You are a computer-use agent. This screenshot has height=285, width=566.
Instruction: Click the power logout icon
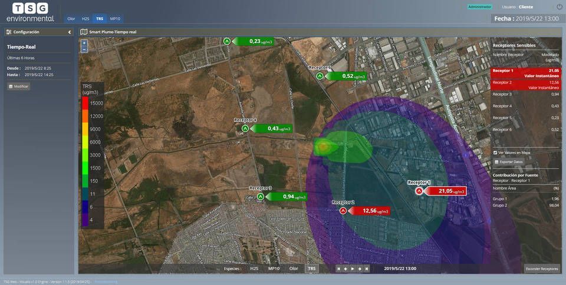point(560,7)
